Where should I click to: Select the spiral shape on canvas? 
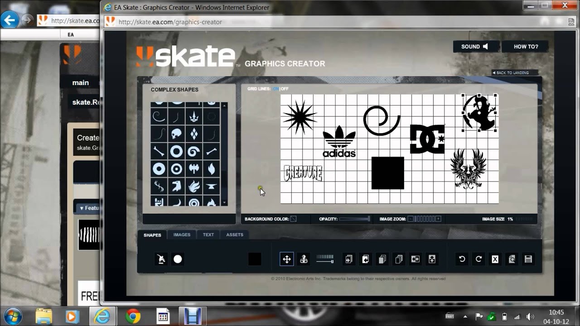382,120
